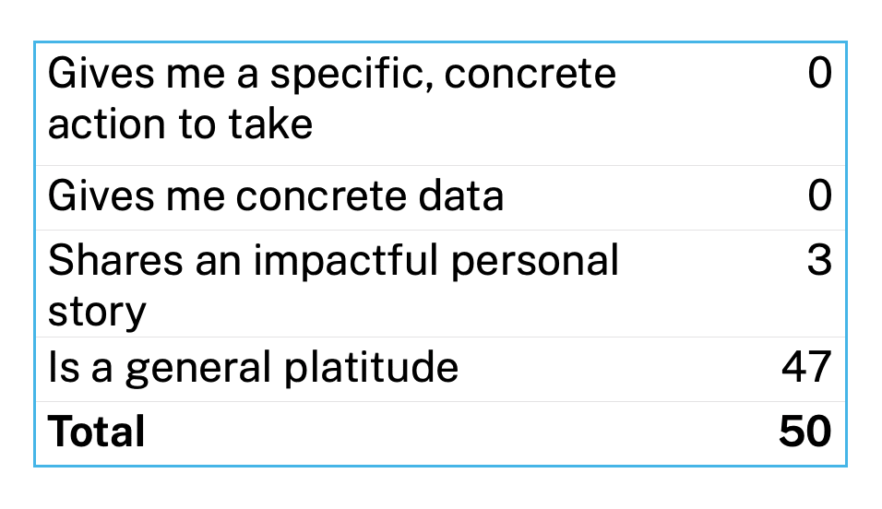Click the word 'Shares' in the third row
Image resolution: width=882 pixels, height=509 pixels.
[x=116, y=260]
